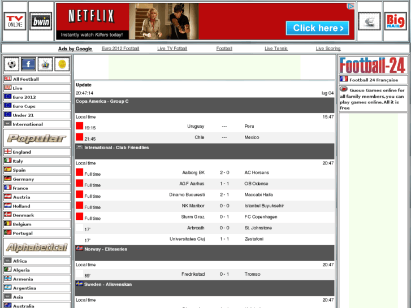Click the red marker for Aalborg BK match
Screen dimensions: 411x308
coord(79,172)
